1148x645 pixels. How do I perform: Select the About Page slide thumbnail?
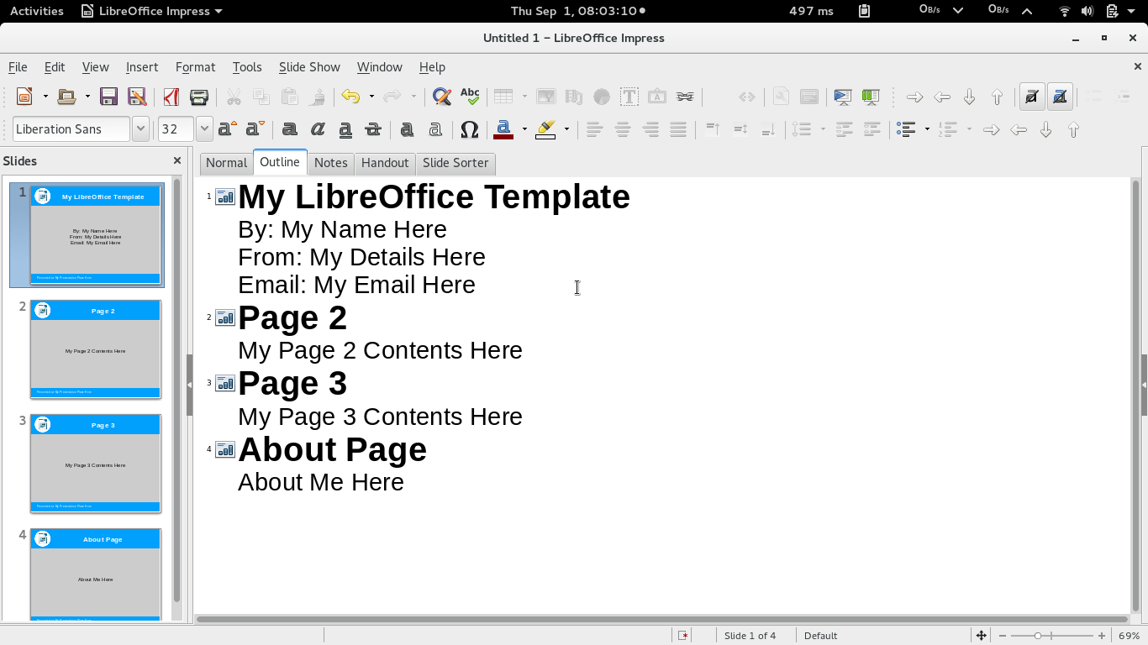pyautogui.click(x=95, y=574)
